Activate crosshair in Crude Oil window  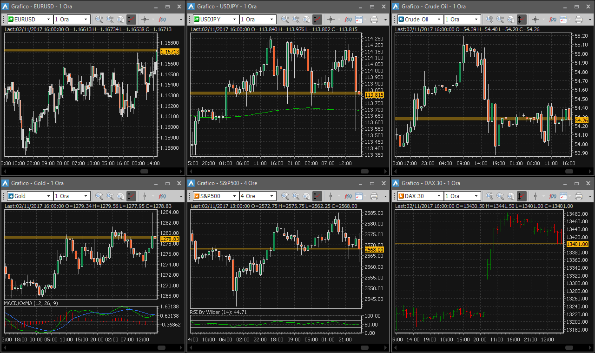tap(535, 20)
